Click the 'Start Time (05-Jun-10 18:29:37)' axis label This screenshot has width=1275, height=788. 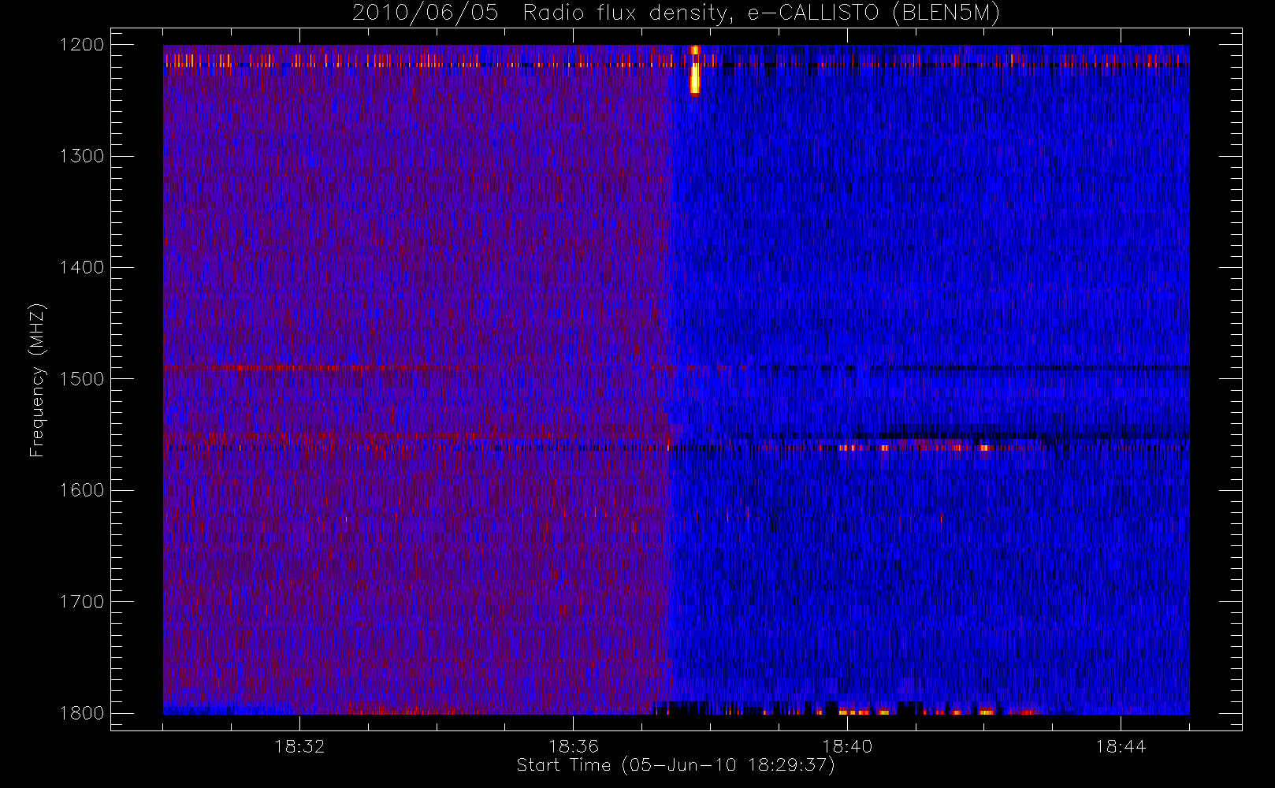click(675, 765)
